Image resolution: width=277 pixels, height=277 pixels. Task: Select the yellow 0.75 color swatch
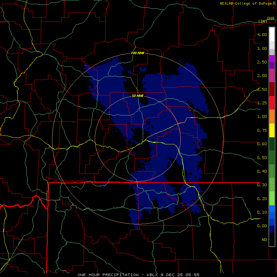click(x=272, y=130)
